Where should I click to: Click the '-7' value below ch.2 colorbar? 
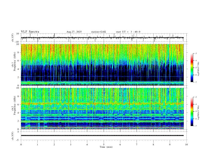click(x=195, y=126)
